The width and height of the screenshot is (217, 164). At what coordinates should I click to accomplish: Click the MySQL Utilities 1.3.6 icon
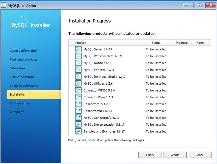coord(78,83)
